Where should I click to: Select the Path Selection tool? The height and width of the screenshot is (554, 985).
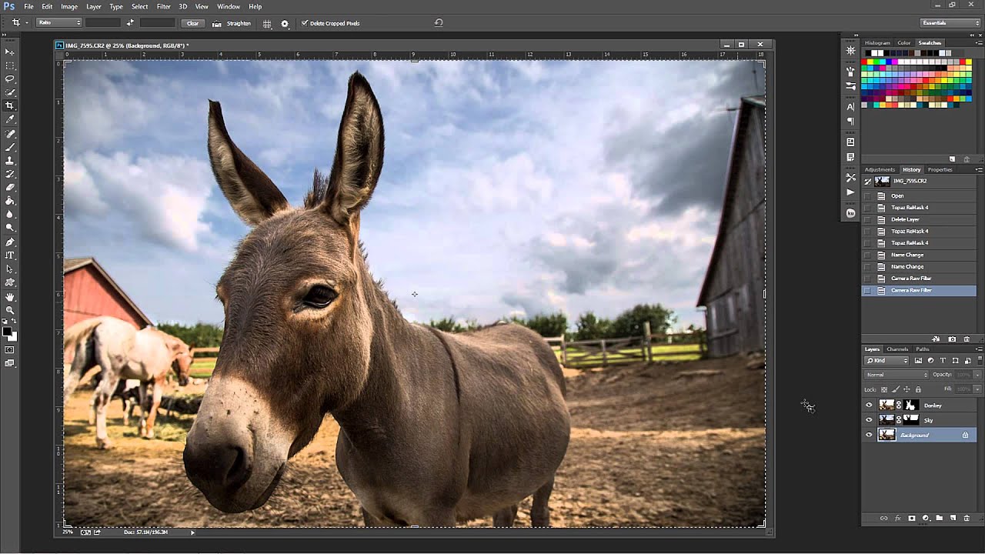pos(10,269)
